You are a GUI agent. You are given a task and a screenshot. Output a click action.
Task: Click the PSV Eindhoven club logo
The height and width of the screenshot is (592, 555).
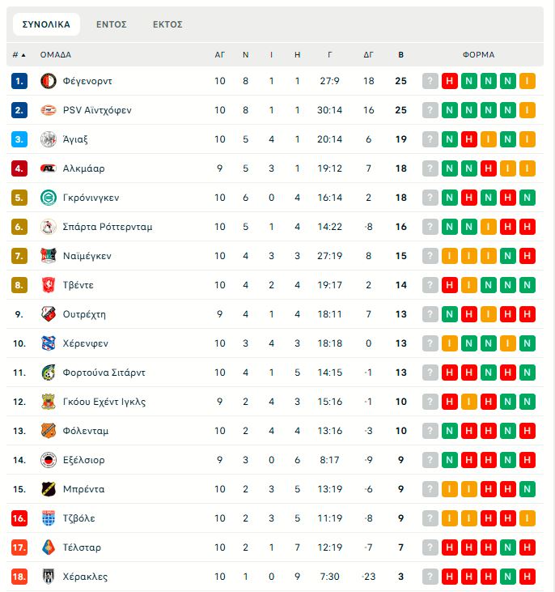48,110
